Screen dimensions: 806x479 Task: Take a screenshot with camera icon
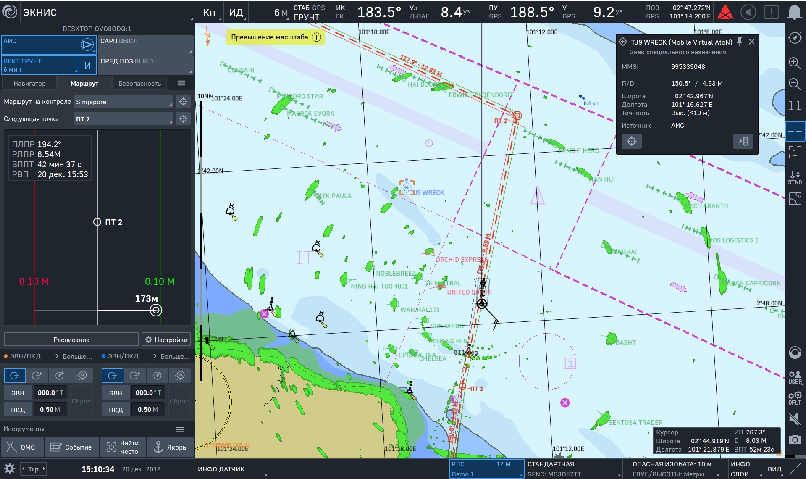click(794, 440)
